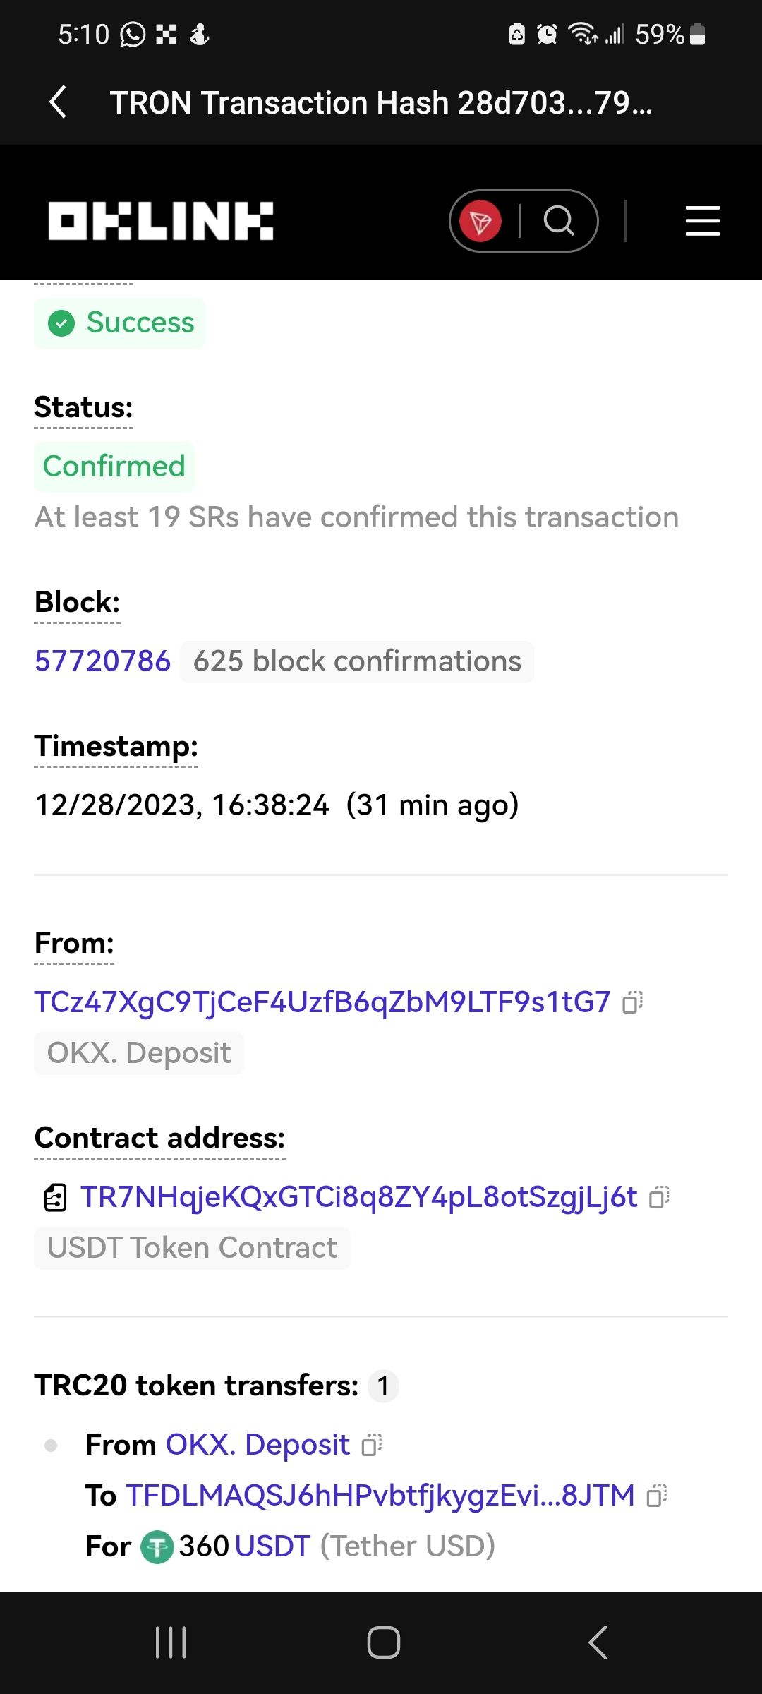
Task: Copy the OKX. Deposit sender address
Action: pyautogui.click(x=372, y=1445)
